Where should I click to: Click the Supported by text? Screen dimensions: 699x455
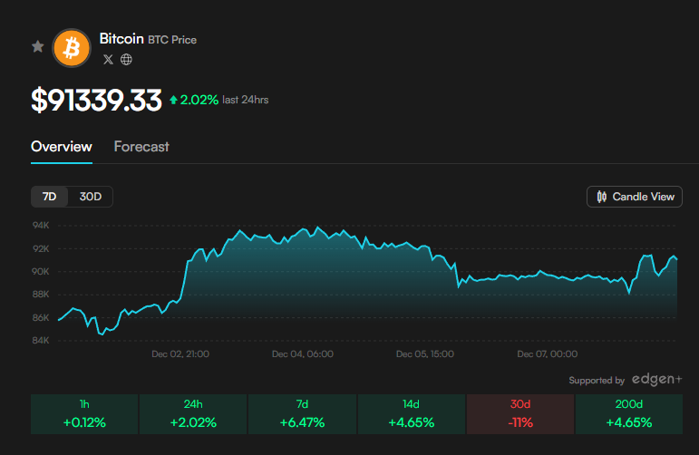point(597,381)
